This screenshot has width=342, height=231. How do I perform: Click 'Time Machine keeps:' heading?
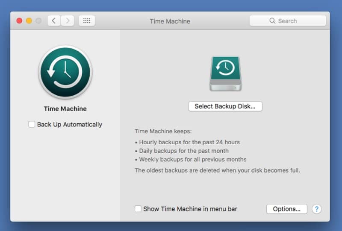[x=163, y=131]
